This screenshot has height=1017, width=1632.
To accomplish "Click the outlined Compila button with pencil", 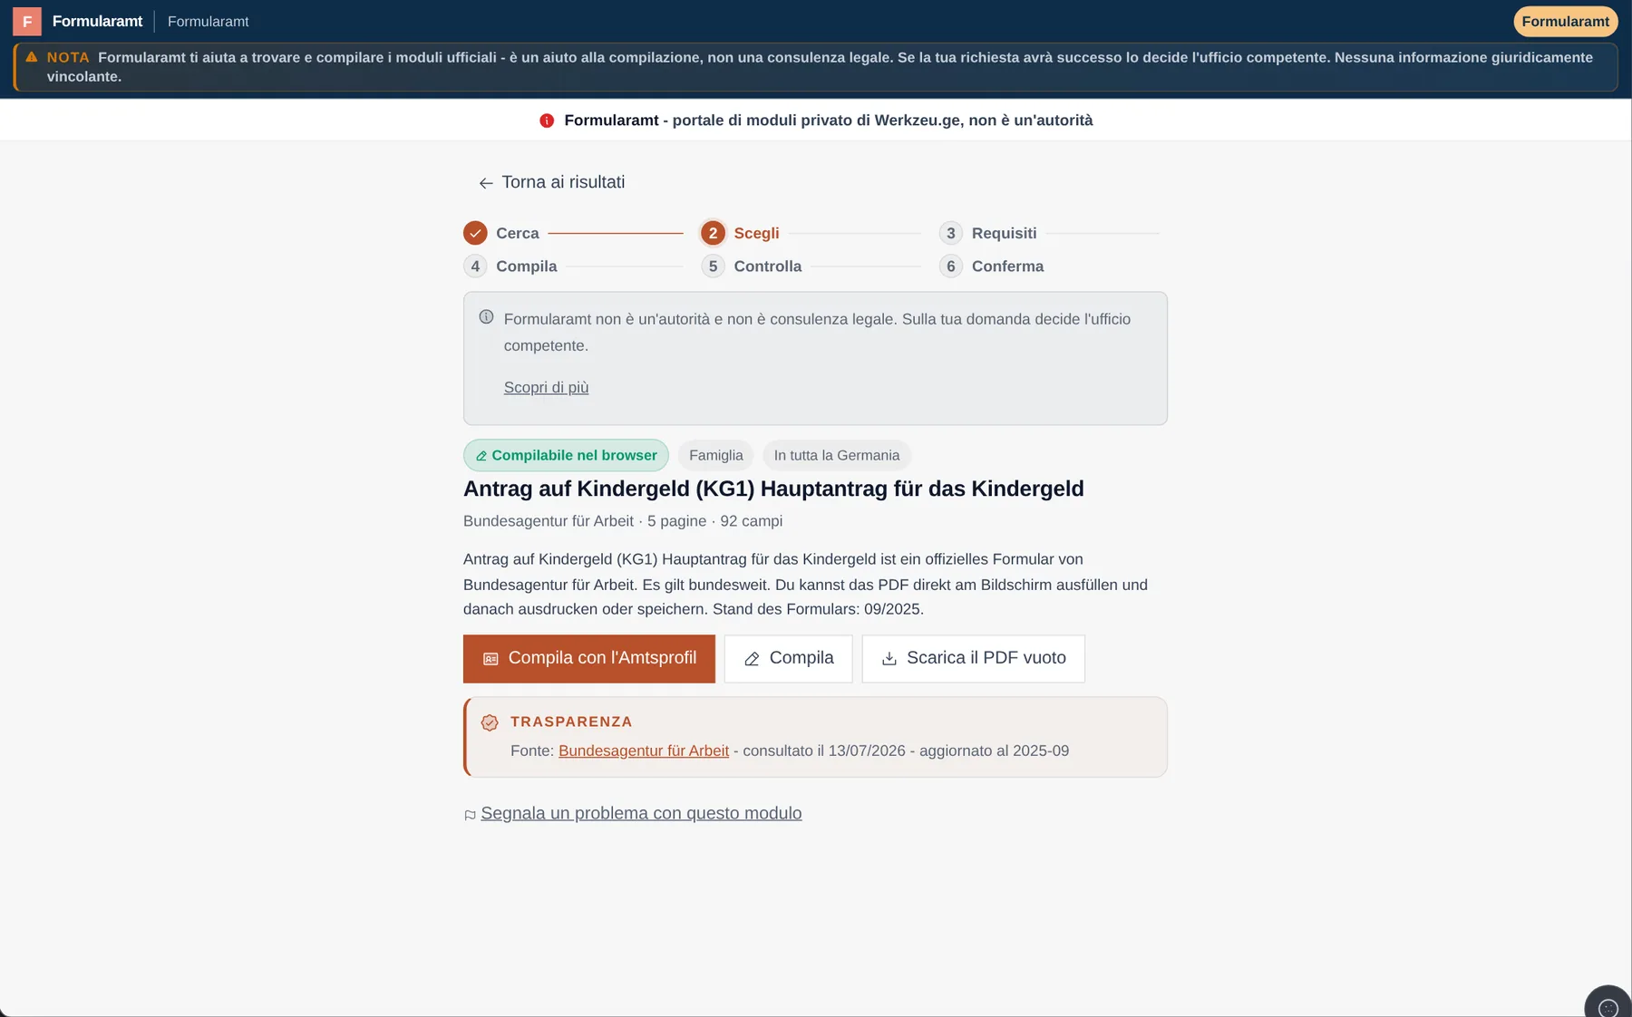I will pos(788,659).
